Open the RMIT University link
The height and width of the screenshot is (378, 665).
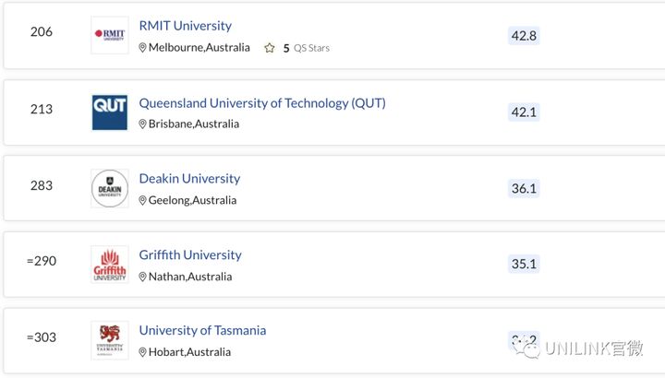[186, 26]
